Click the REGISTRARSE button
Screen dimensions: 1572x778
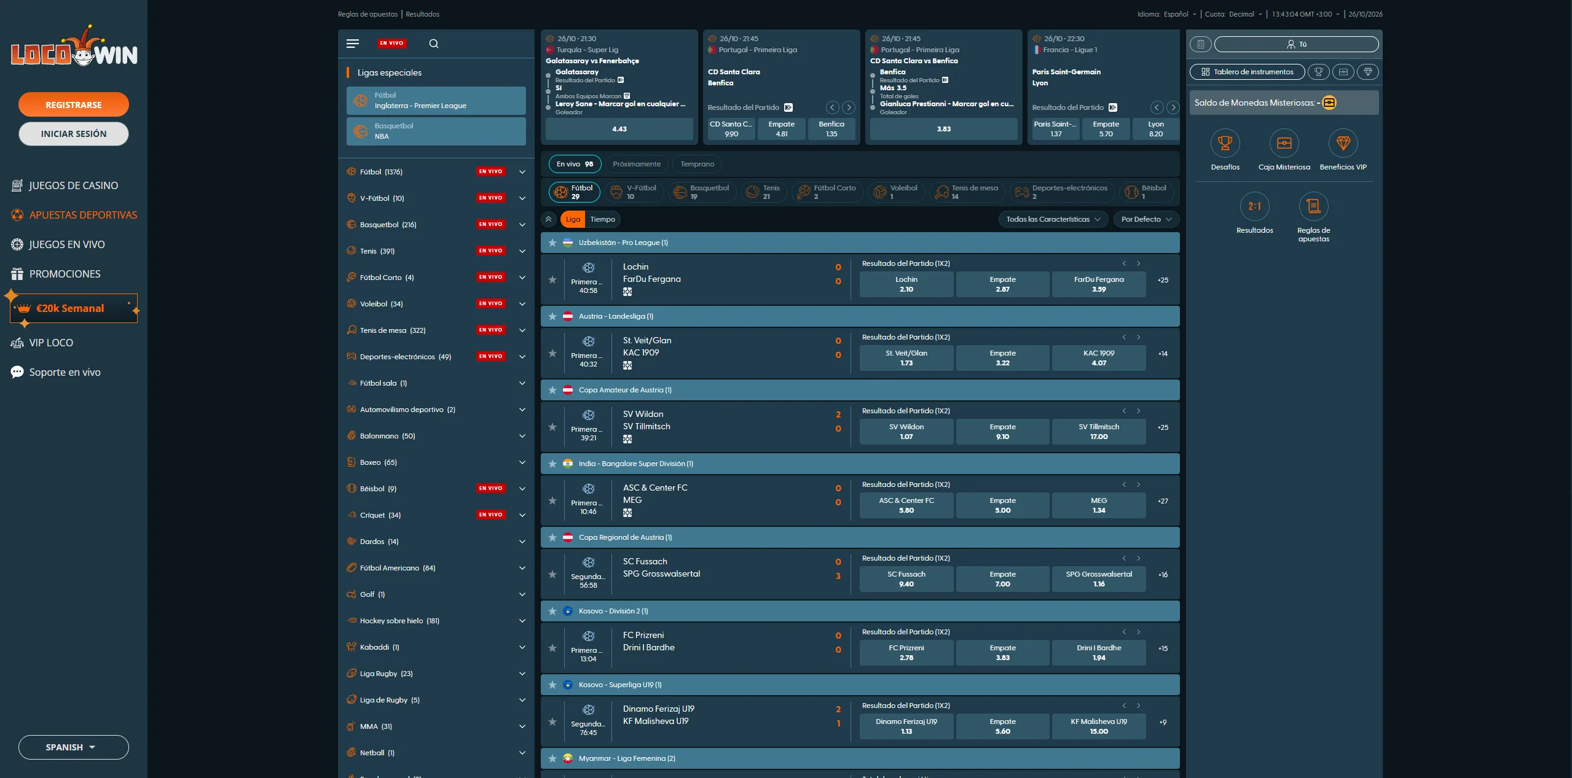pos(74,104)
